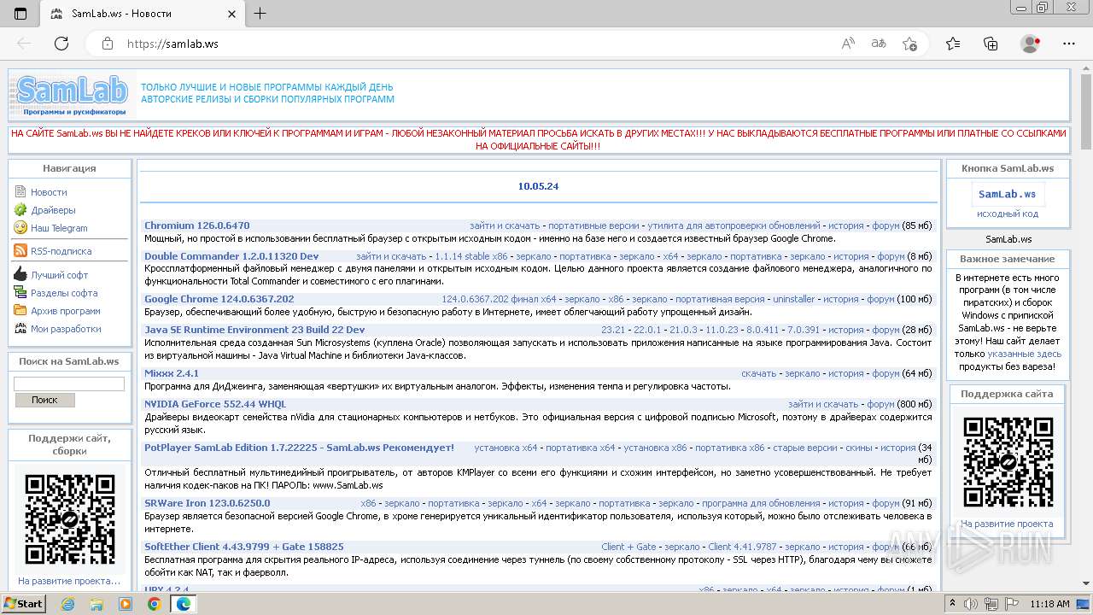Reload the page with the refresh icon
Screen dimensions: 1093x615
(61, 44)
